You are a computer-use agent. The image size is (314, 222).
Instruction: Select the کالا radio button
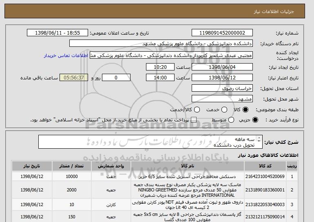(x=245, y=110)
